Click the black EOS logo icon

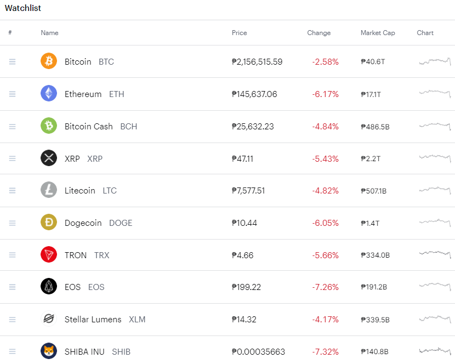49,287
